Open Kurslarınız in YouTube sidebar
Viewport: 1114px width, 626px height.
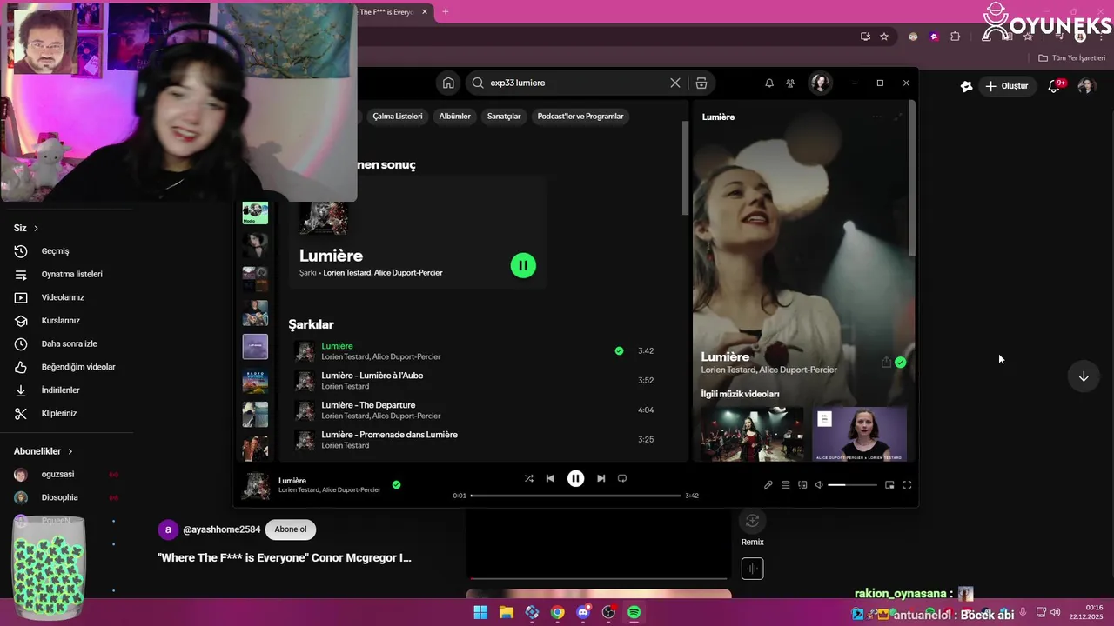click(x=61, y=321)
